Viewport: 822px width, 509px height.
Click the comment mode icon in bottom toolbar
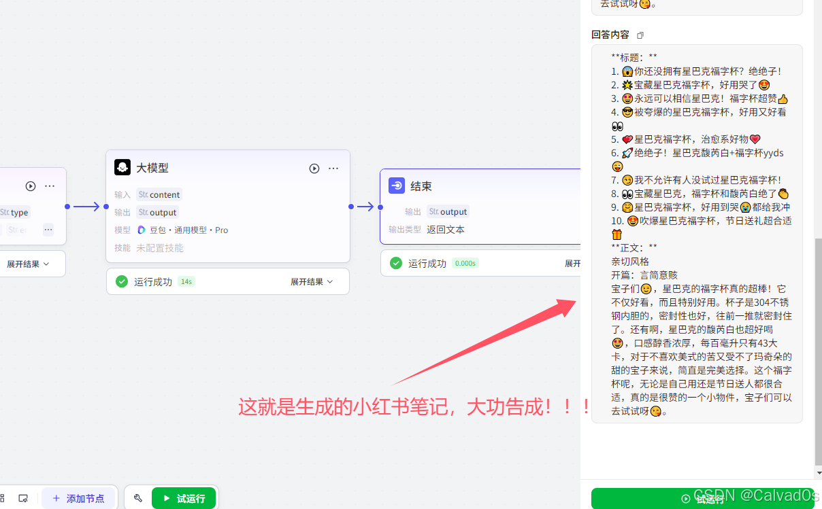(23, 498)
